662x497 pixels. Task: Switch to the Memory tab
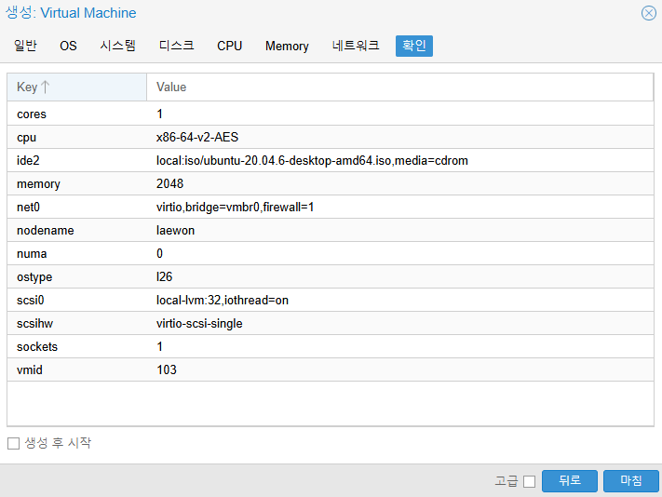pos(287,46)
